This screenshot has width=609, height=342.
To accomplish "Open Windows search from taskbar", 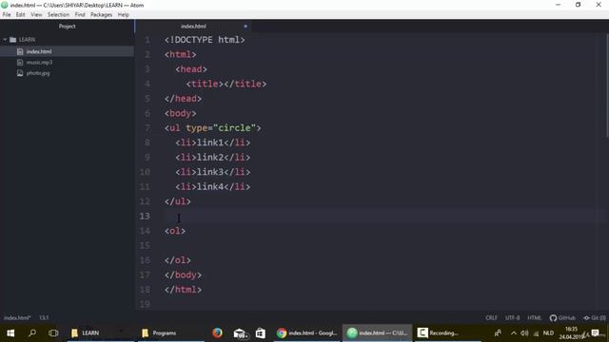I will coord(32,333).
